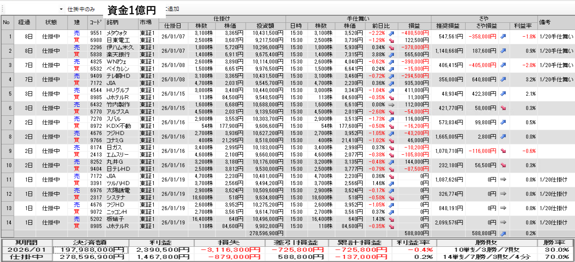Click the さや損益 arrow icon in row 6
The image size is (575, 262).
502,108
